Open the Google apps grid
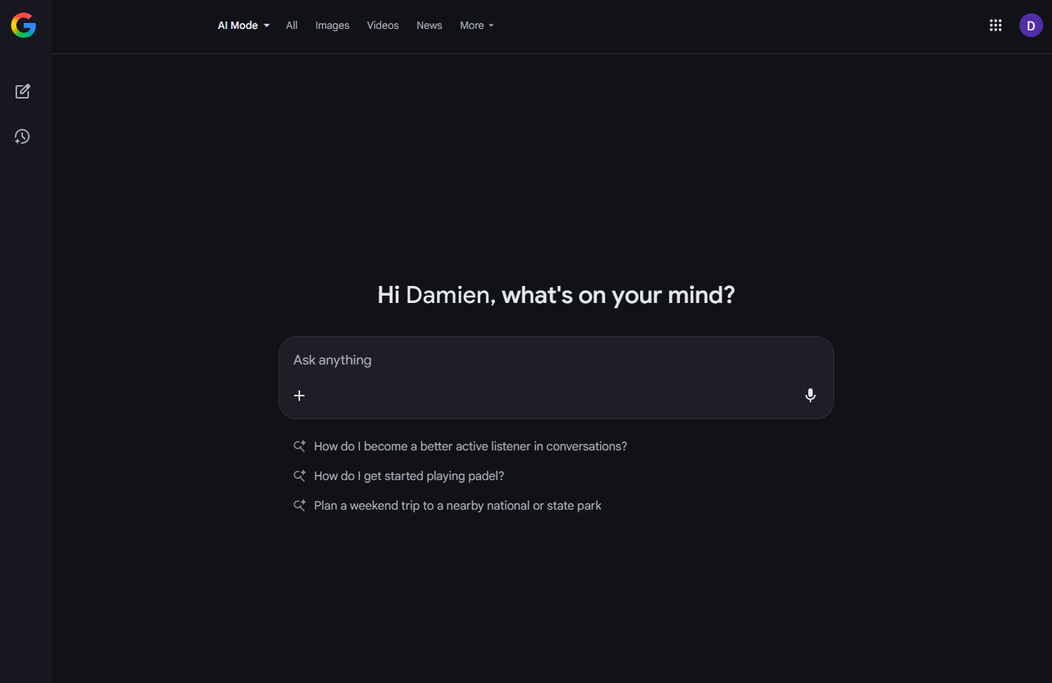Screen dimensions: 1052x683 click(x=995, y=24)
